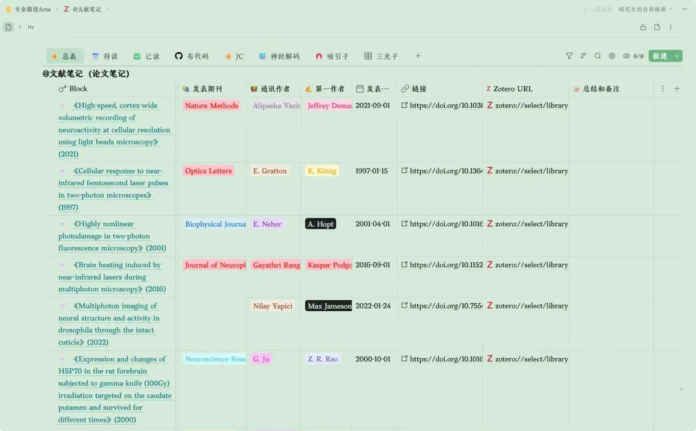Image resolution: width=696 pixels, height=431 pixels.
Task: Click the K. König first author tag
Action: click(322, 171)
